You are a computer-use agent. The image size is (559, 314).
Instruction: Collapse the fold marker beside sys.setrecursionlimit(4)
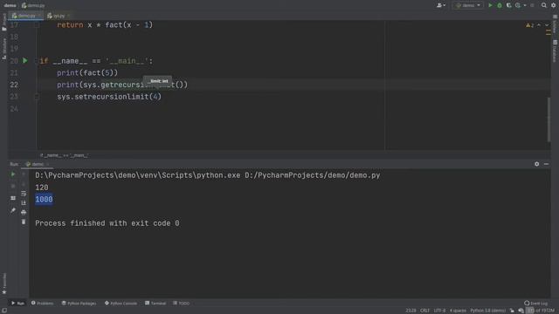(37, 97)
